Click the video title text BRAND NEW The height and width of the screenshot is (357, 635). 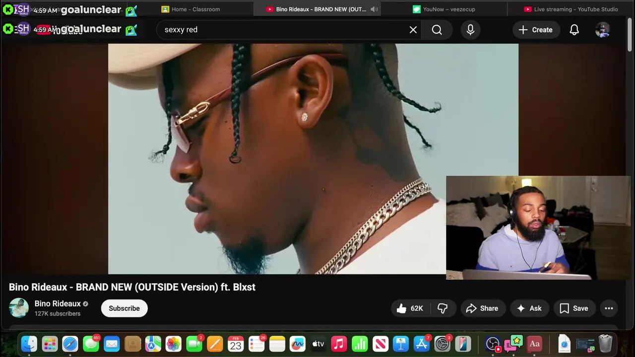coord(104,287)
